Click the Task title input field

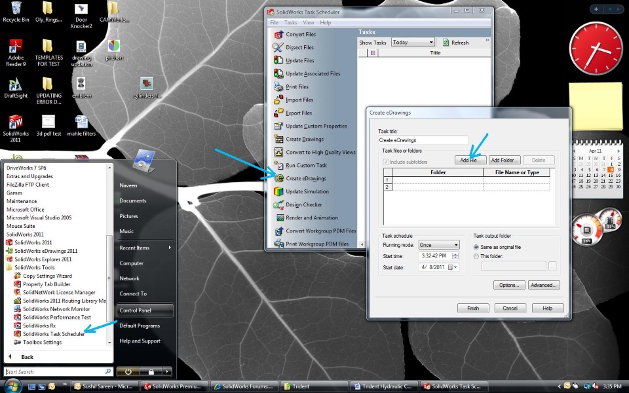coord(423,140)
